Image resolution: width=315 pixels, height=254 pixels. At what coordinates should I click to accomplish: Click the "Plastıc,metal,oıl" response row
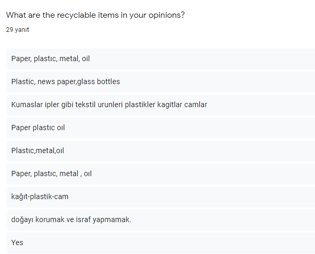tap(38, 151)
